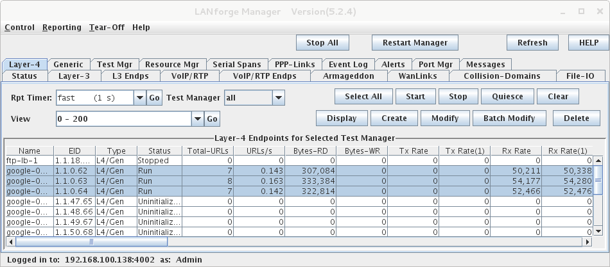Sort by the EID column header
The height and width of the screenshot is (267, 610).
(x=74, y=151)
